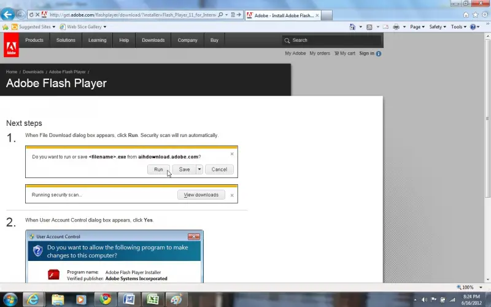
Task: Click the Print icon in command bar
Action: tap(396, 27)
